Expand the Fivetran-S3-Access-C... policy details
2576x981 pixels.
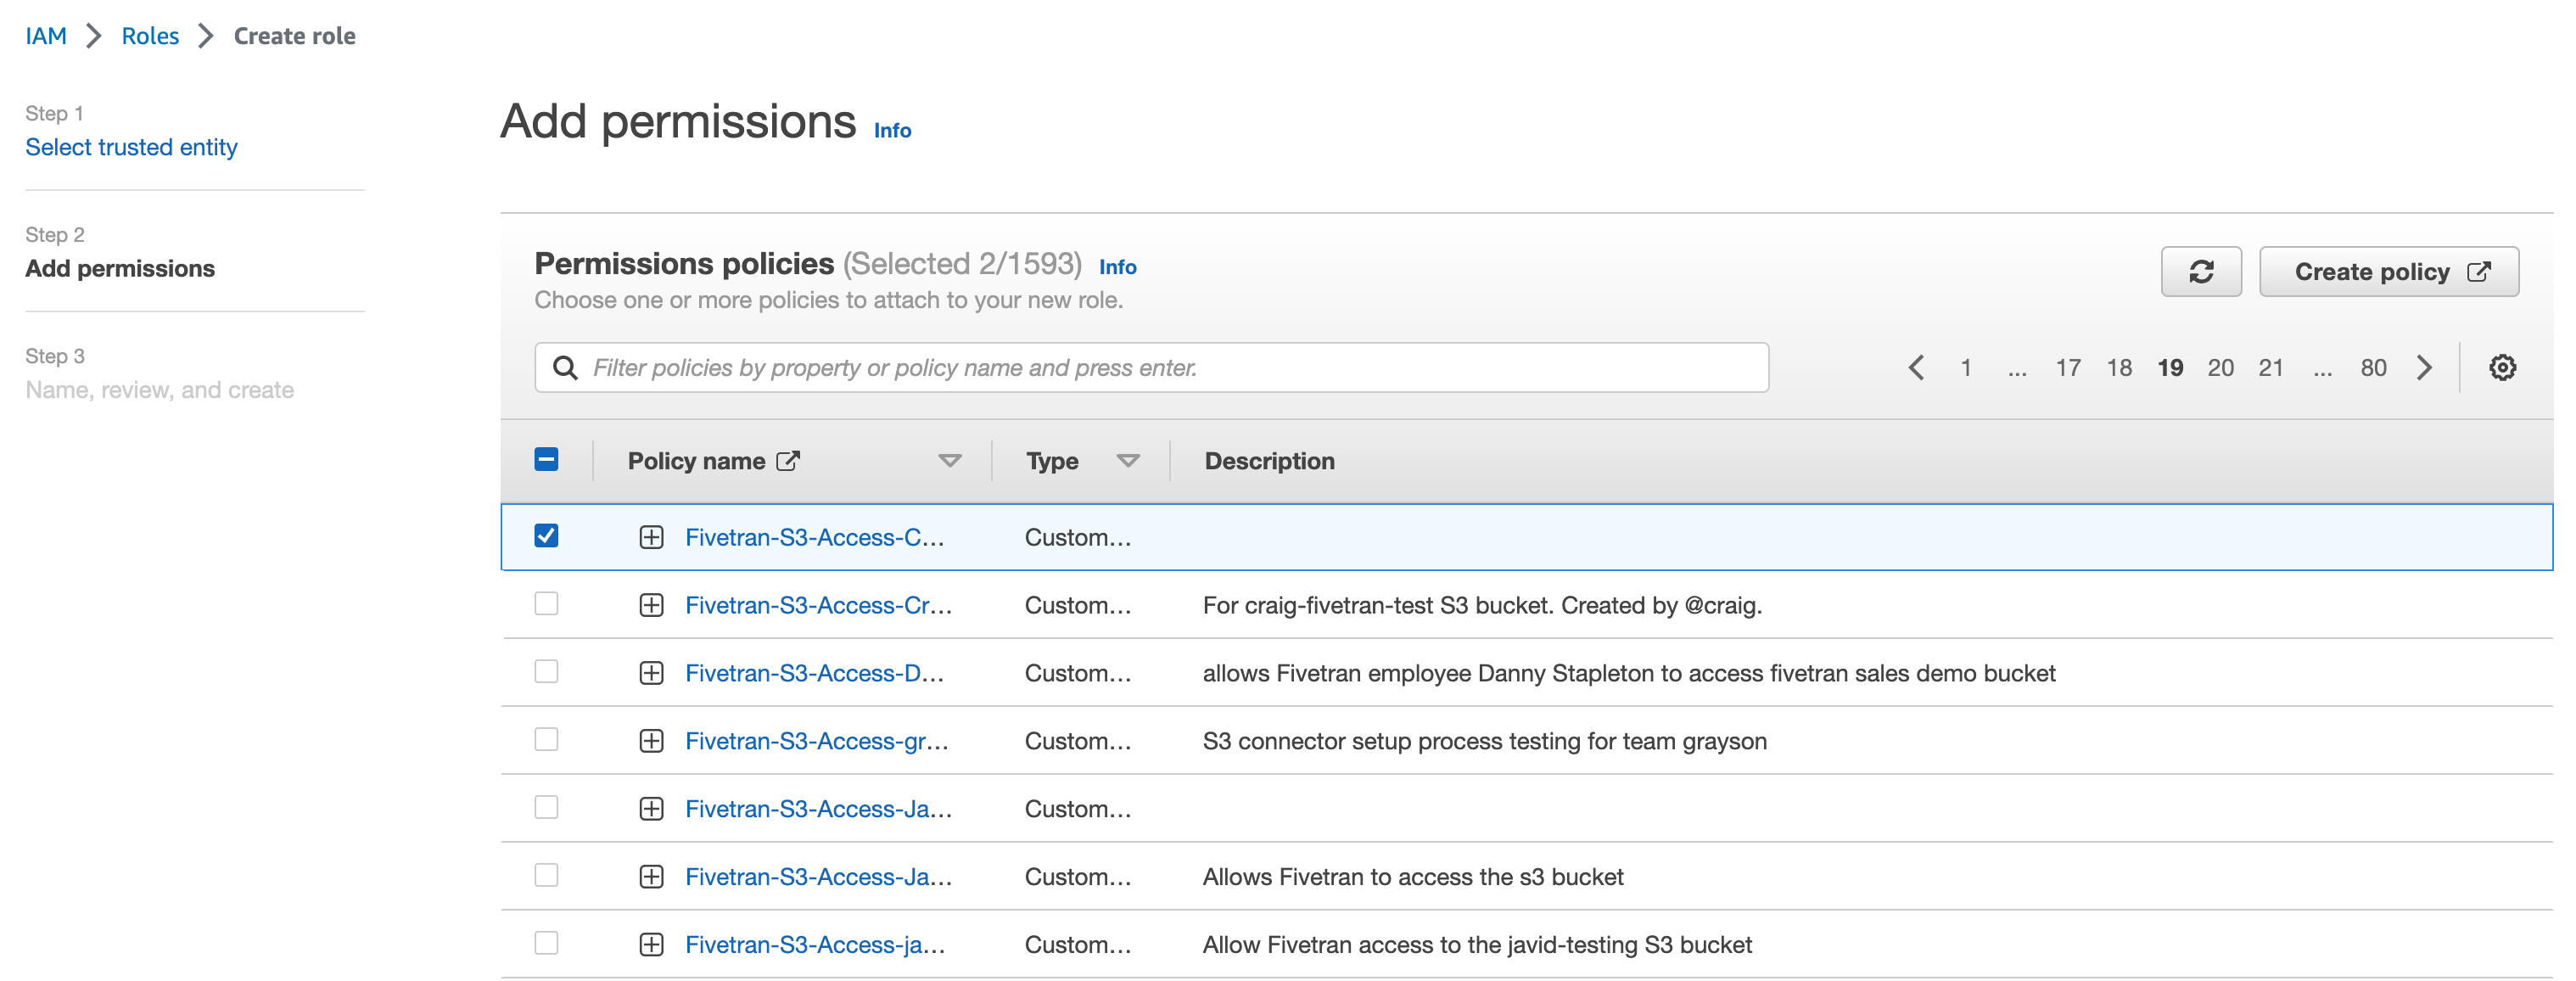(651, 538)
